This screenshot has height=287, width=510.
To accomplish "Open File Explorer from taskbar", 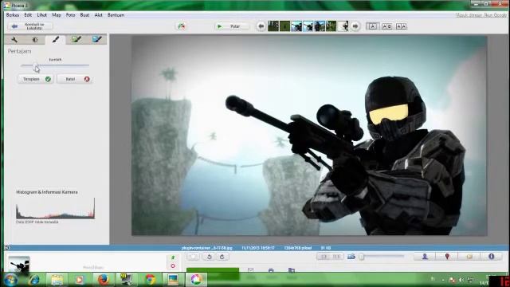I will pyautogui.click(x=57, y=280).
